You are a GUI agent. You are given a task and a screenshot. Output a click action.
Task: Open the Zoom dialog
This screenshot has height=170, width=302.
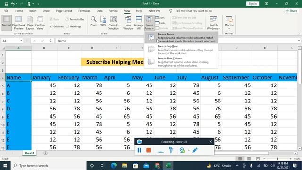pos(93,21)
